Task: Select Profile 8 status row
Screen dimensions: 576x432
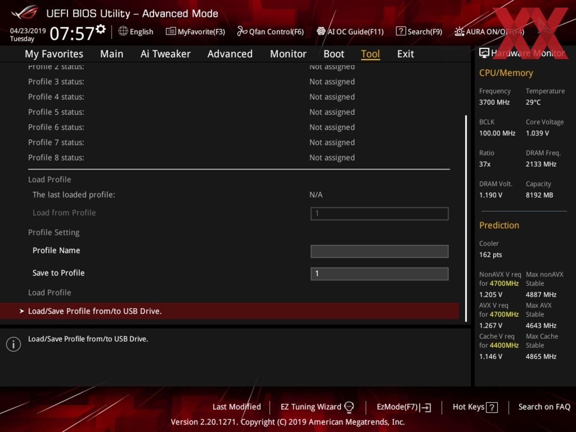Action: click(239, 158)
